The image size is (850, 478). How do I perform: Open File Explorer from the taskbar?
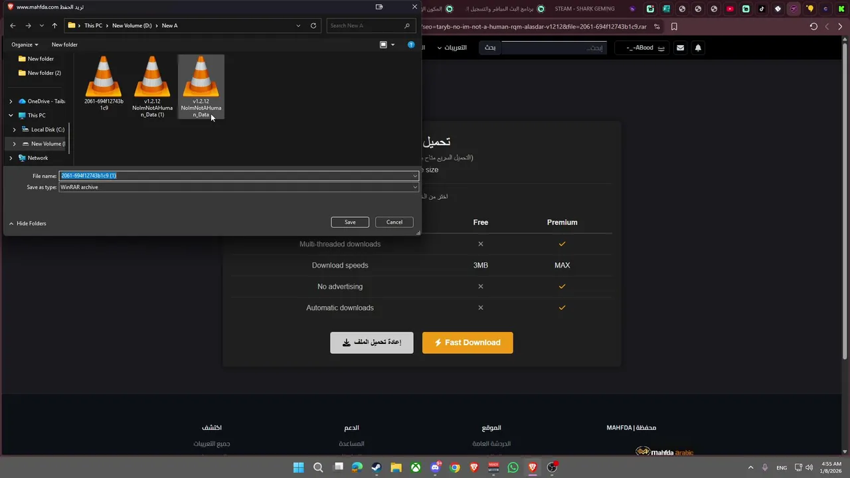tap(396, 467)
